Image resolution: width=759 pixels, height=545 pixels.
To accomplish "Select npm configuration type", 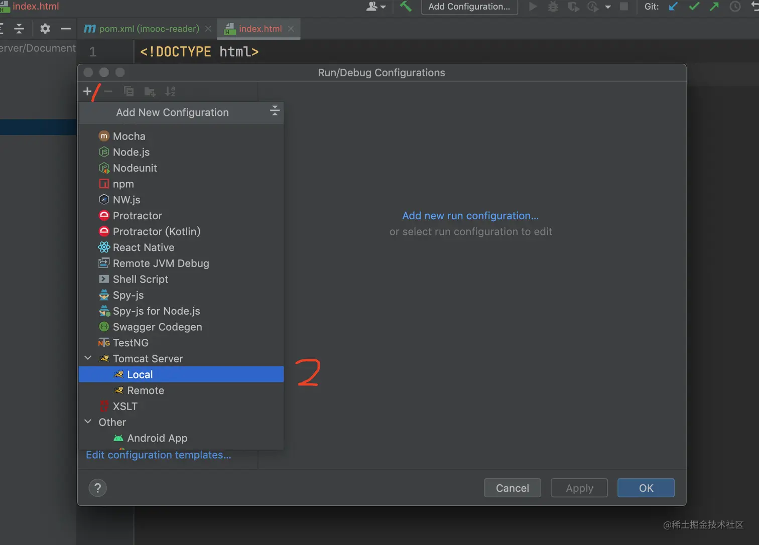I will tap(181, 184).
